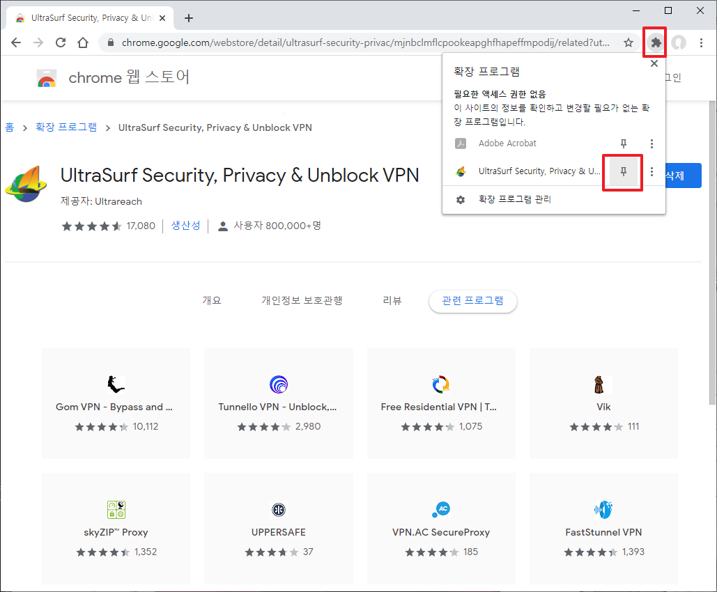Click the UltraSurf breadcrumb title text

point(215,127)
